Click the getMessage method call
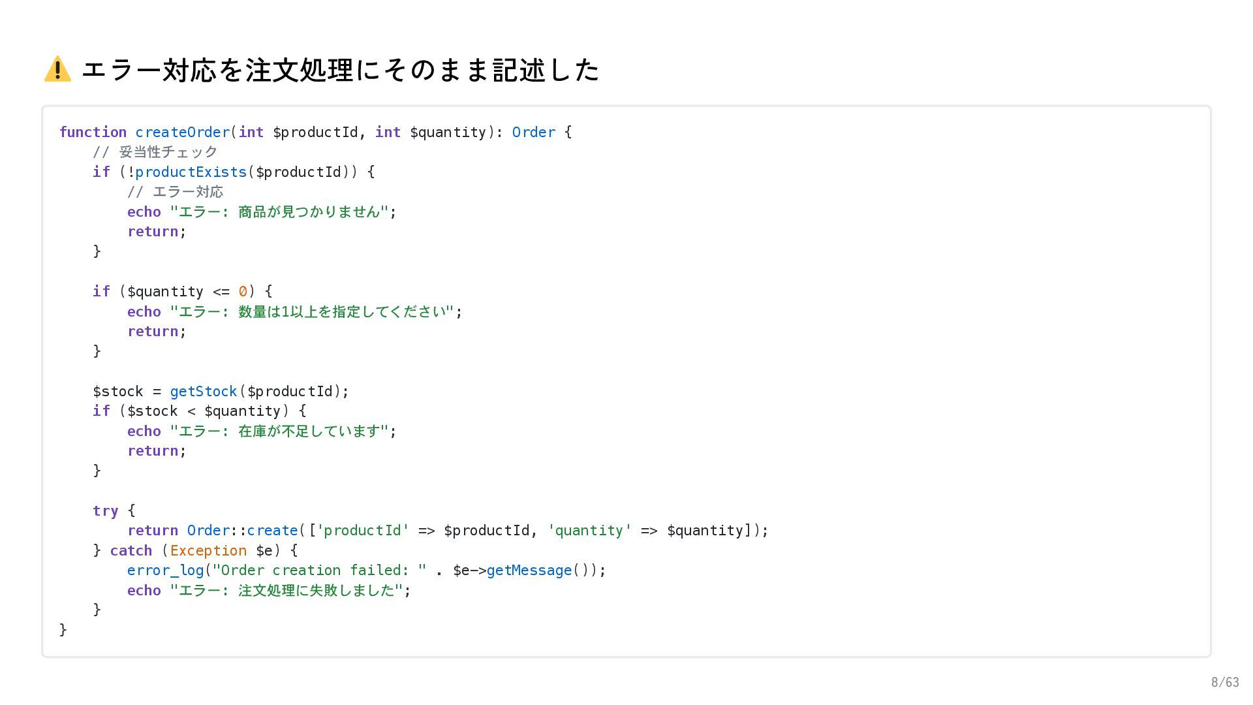 529,570
